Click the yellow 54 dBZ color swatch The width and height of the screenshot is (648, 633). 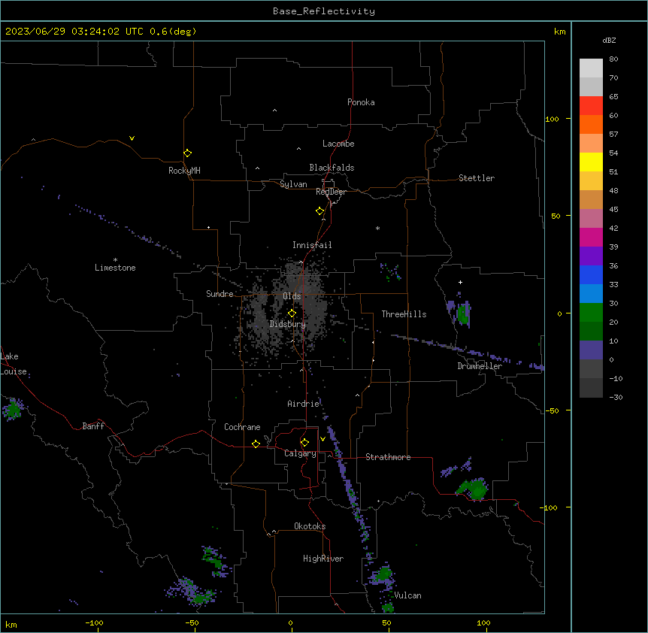coord(591,162)
